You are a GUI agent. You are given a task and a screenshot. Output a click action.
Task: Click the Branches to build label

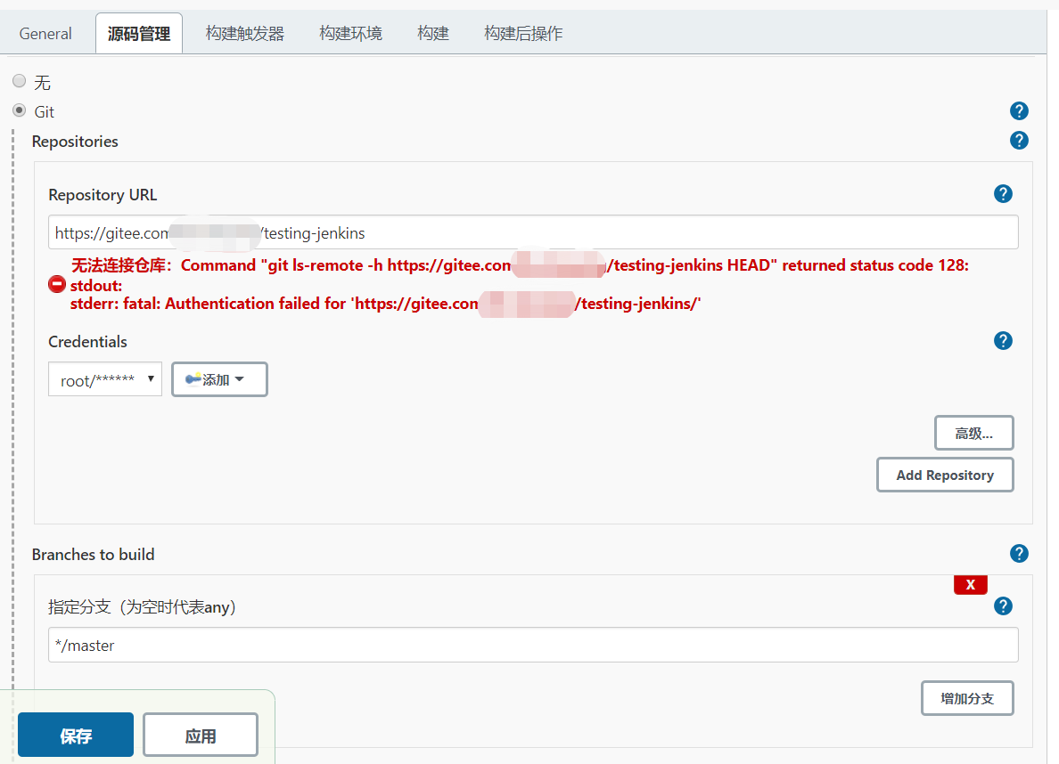coord(94,555)
